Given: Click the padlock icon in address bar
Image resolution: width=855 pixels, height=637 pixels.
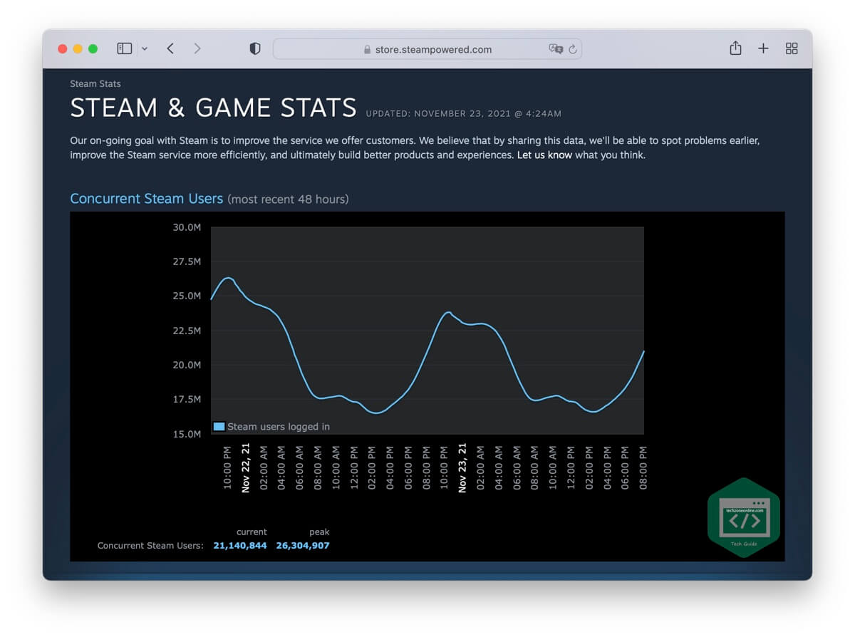Looking at the screenshot, I should 368,50.
